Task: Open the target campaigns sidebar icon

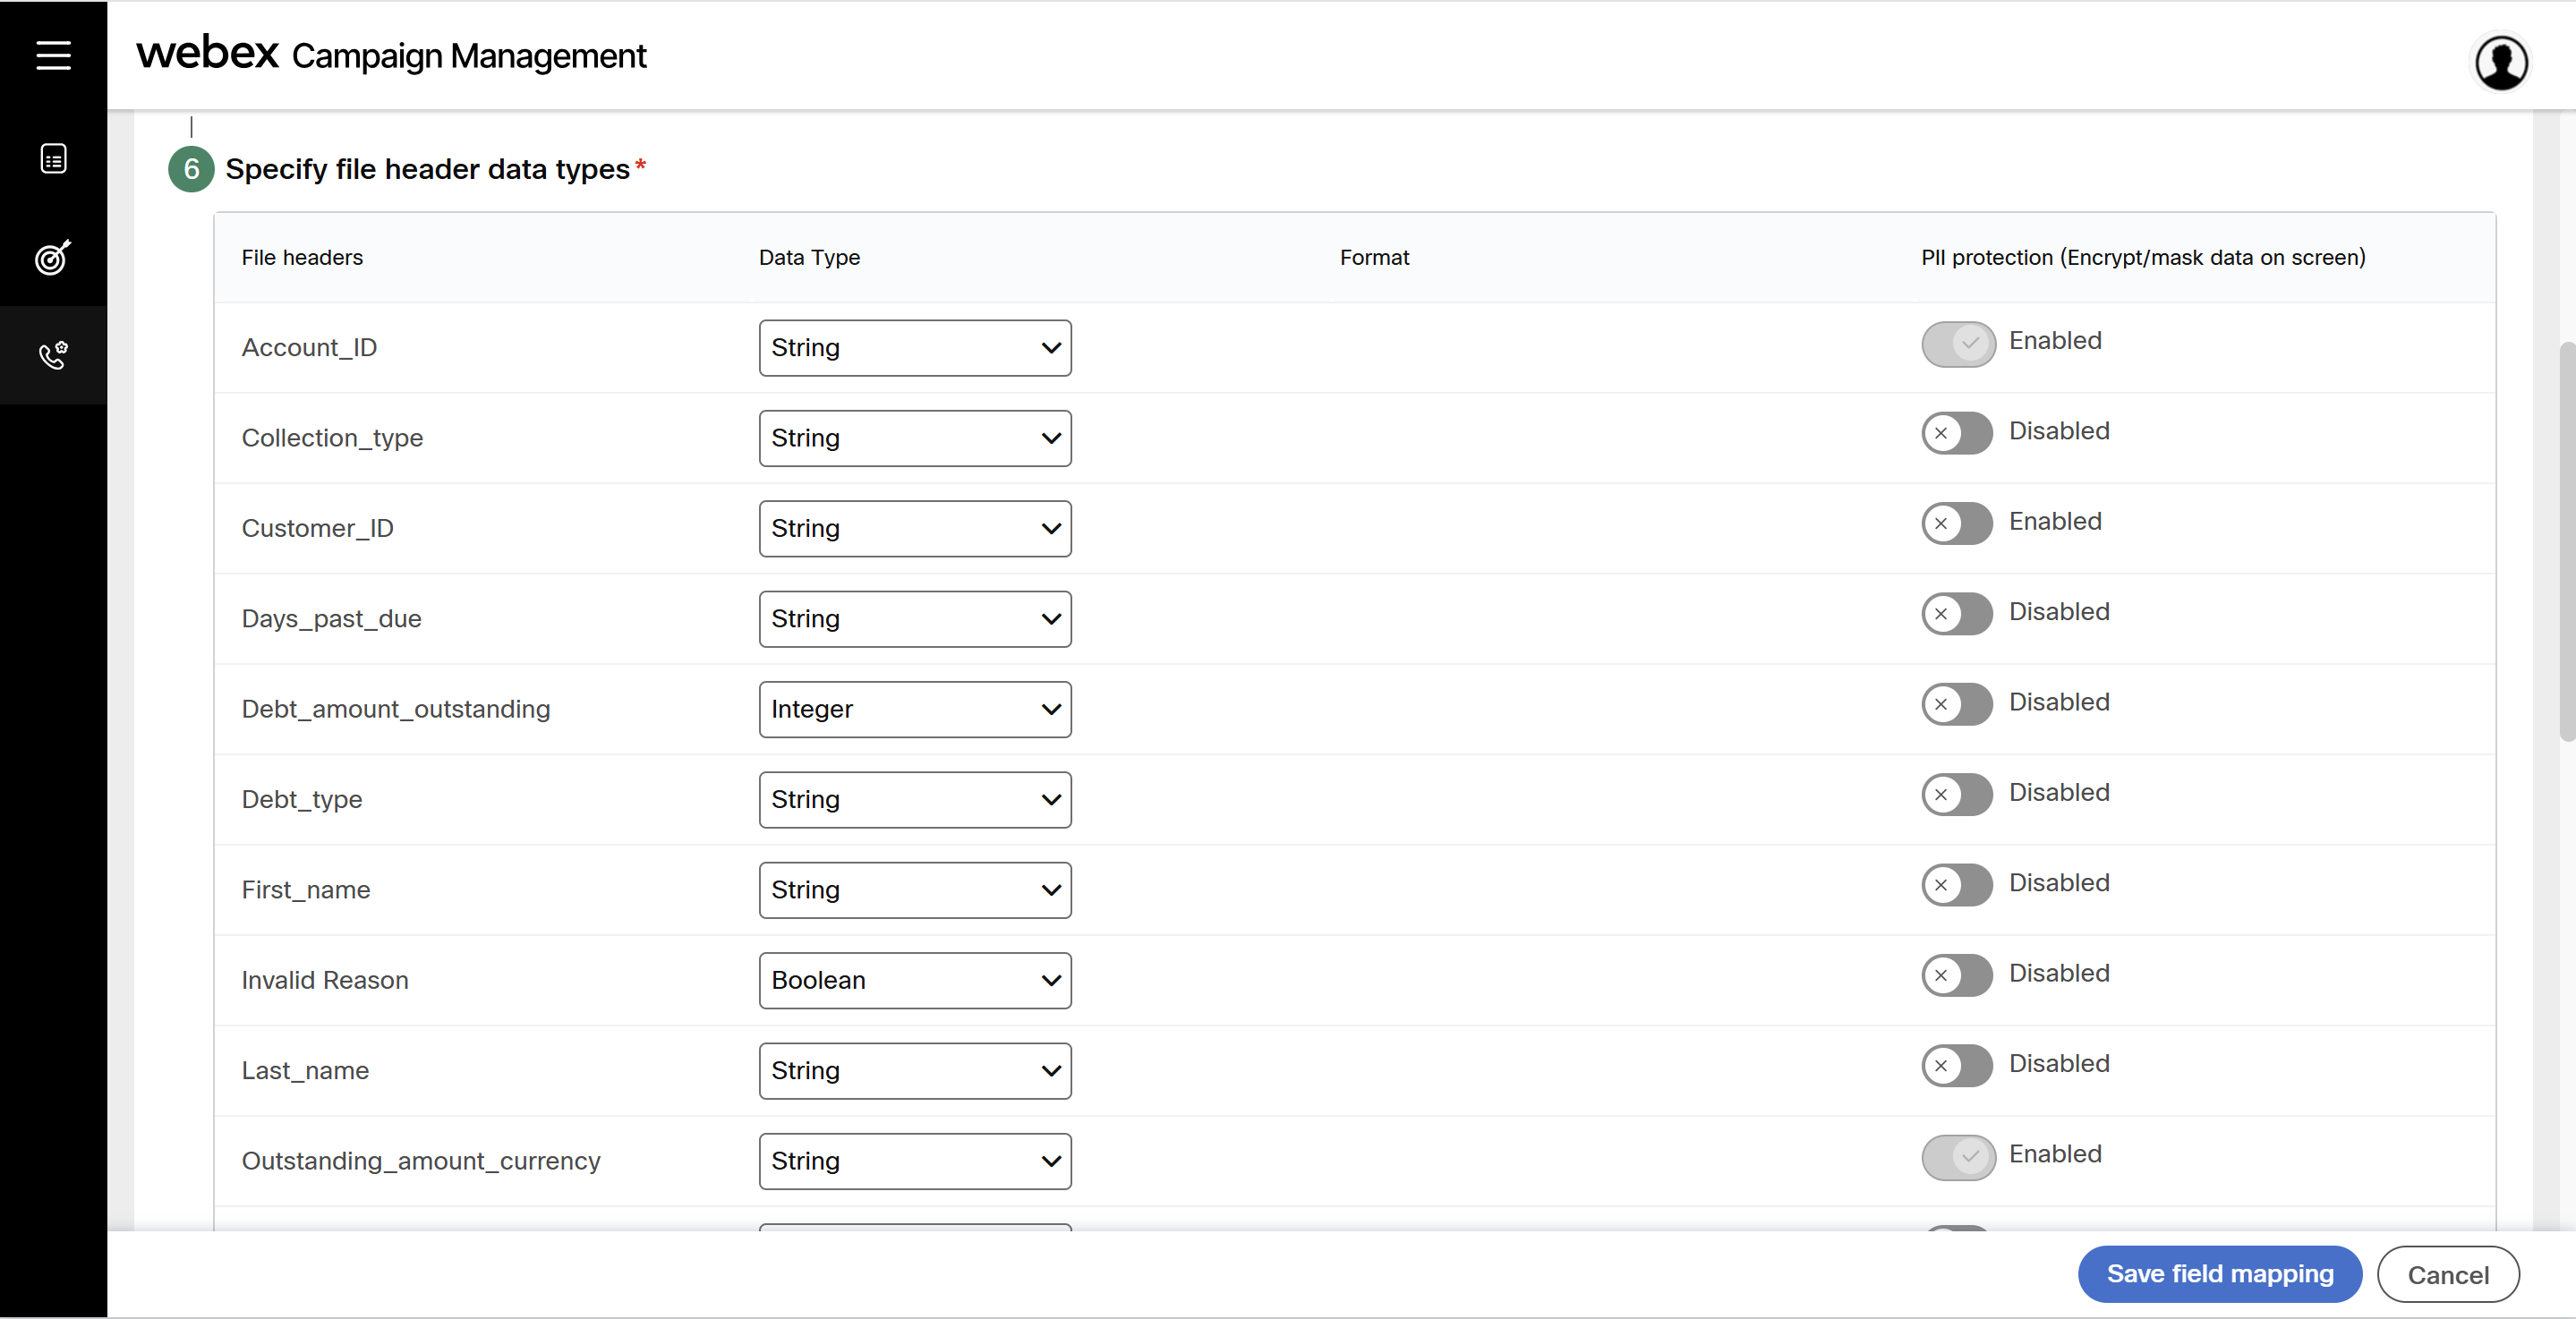Action: click(53, 257)
